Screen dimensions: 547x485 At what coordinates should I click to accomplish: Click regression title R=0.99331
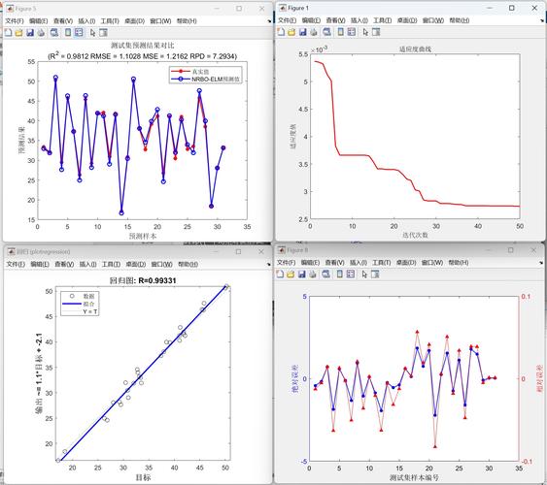(143, 280)
